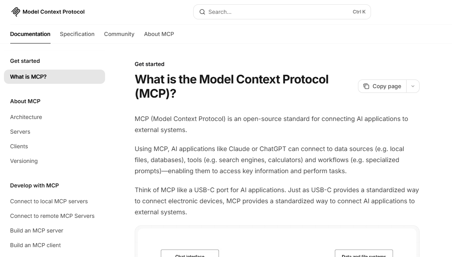
Task: Open the What is MCP? sidebar item
Action: (x=28, y=77)
